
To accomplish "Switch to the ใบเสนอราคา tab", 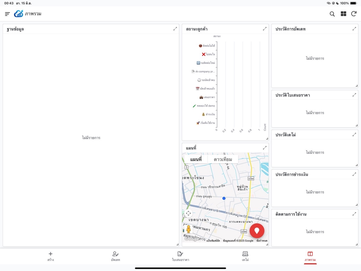I will pyautogui.click(x=180, y=256).
